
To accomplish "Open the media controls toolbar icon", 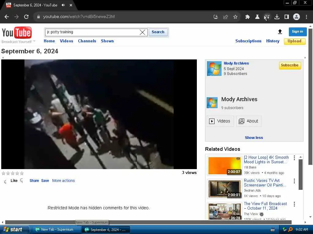I will (267, 17).
